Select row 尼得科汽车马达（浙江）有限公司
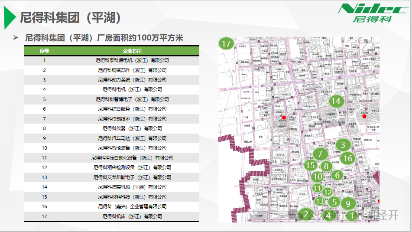 111,138
